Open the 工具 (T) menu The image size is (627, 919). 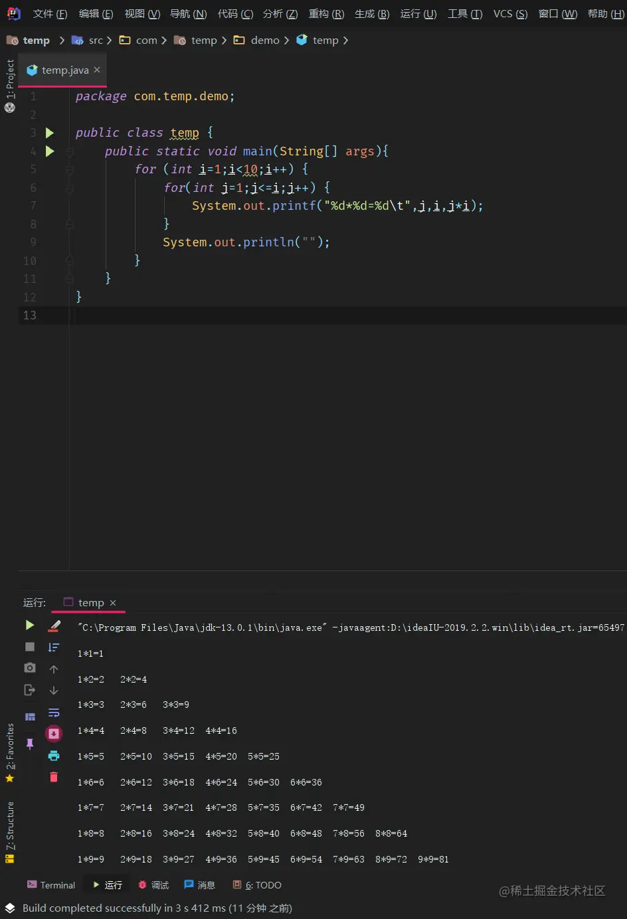[x=465, y=14]
